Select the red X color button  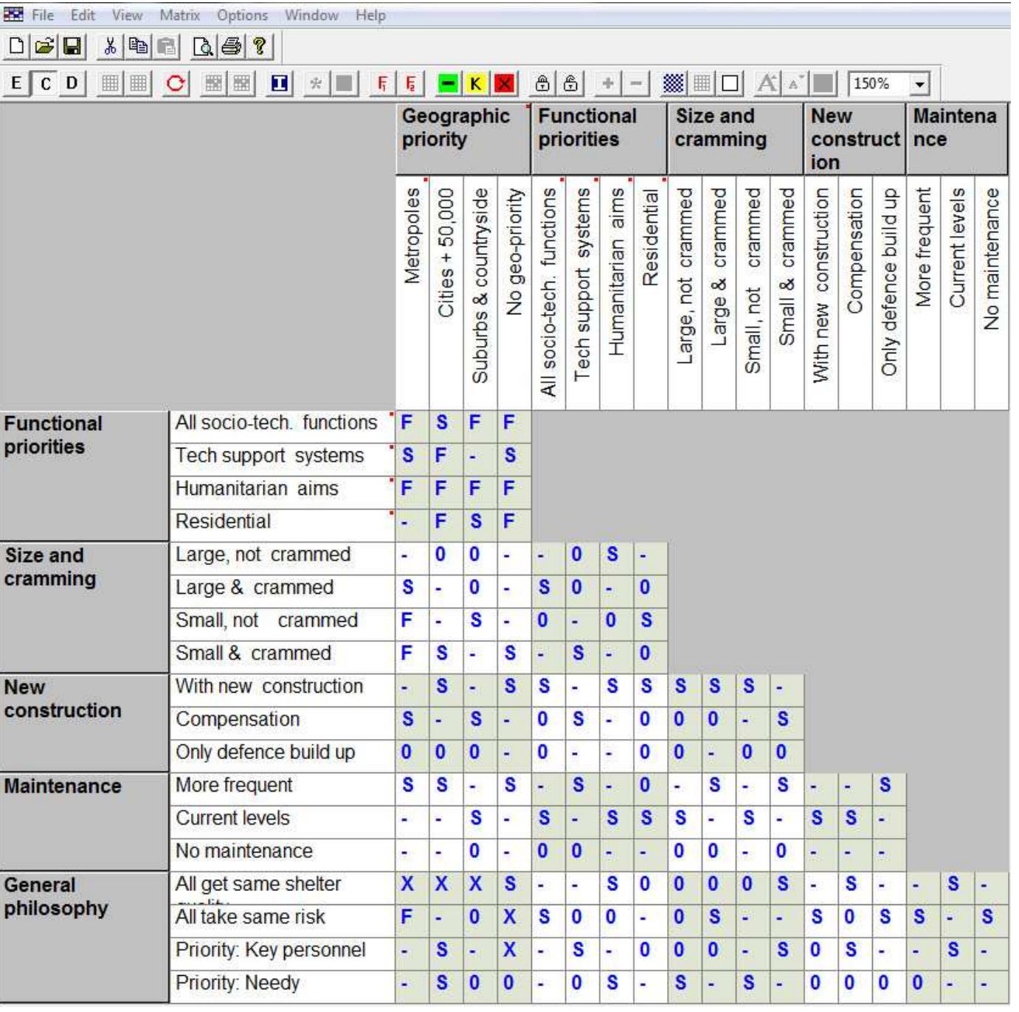[504, 83]
